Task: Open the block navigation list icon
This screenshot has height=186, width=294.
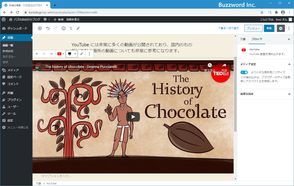Action: tap(71, 28)
